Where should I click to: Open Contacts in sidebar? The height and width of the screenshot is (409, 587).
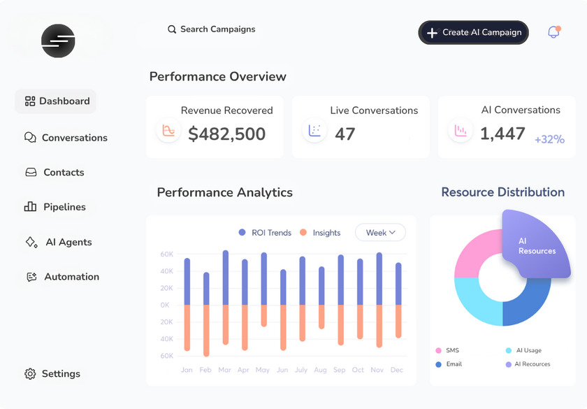[x=55, y=172]
